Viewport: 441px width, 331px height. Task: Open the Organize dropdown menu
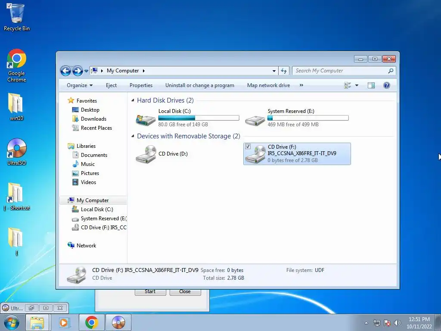(80, 85)
